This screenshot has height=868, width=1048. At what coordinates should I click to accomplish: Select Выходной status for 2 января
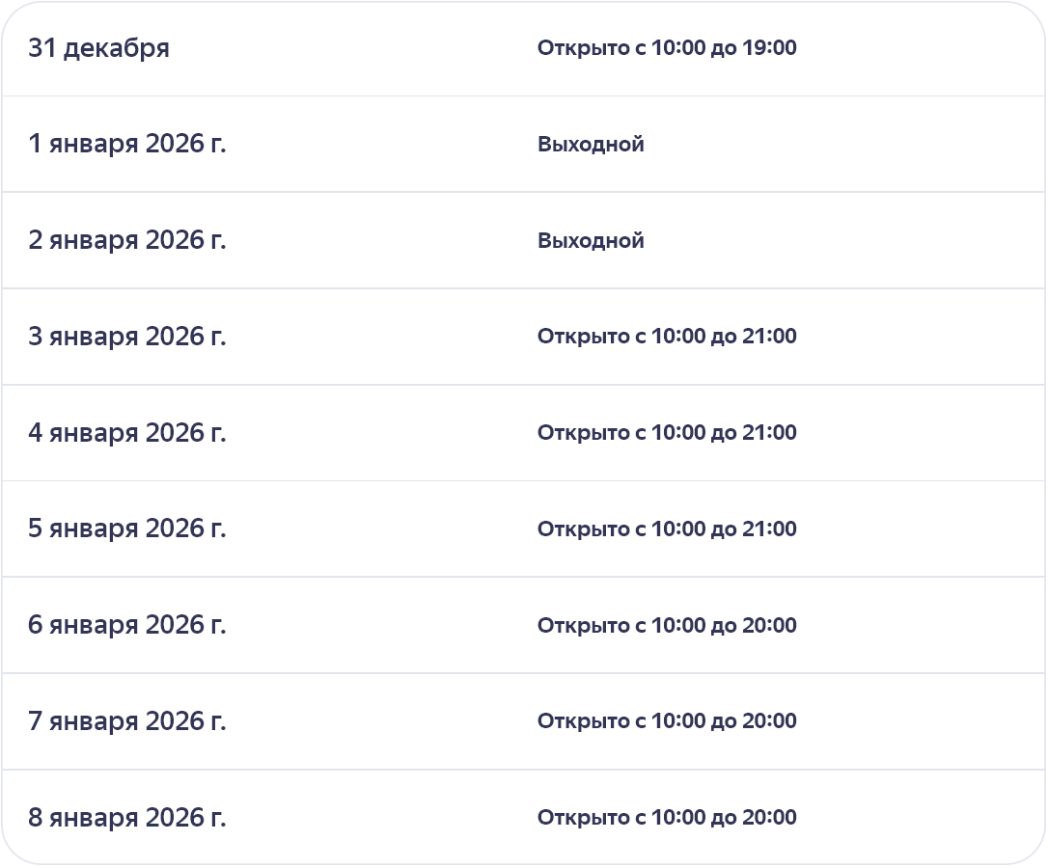pos(591,240)
